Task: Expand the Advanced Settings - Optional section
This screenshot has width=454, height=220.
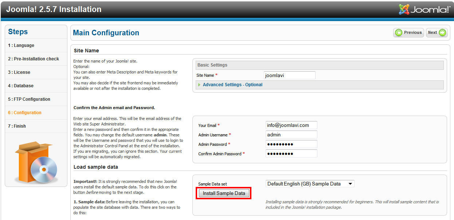Action: pyautogui.click(x=232, y=85)
